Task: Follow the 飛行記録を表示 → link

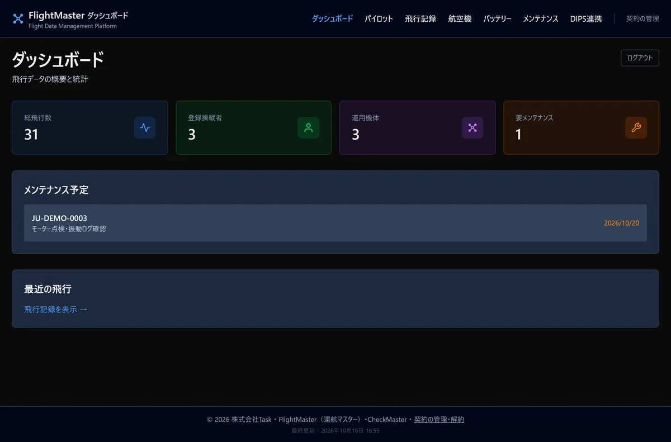Action: [x=56, y=309]
